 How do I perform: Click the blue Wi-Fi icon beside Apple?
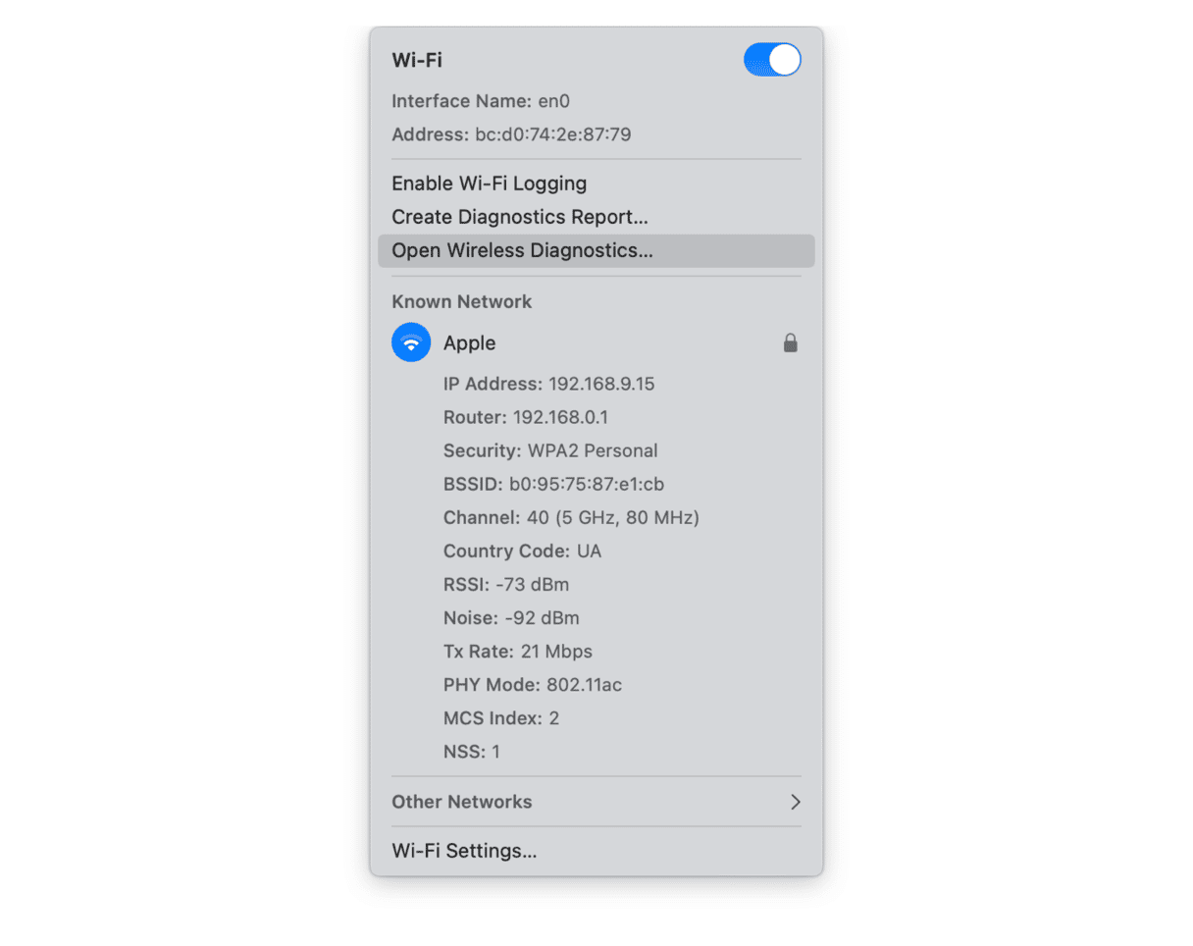(x=411, y=343)
